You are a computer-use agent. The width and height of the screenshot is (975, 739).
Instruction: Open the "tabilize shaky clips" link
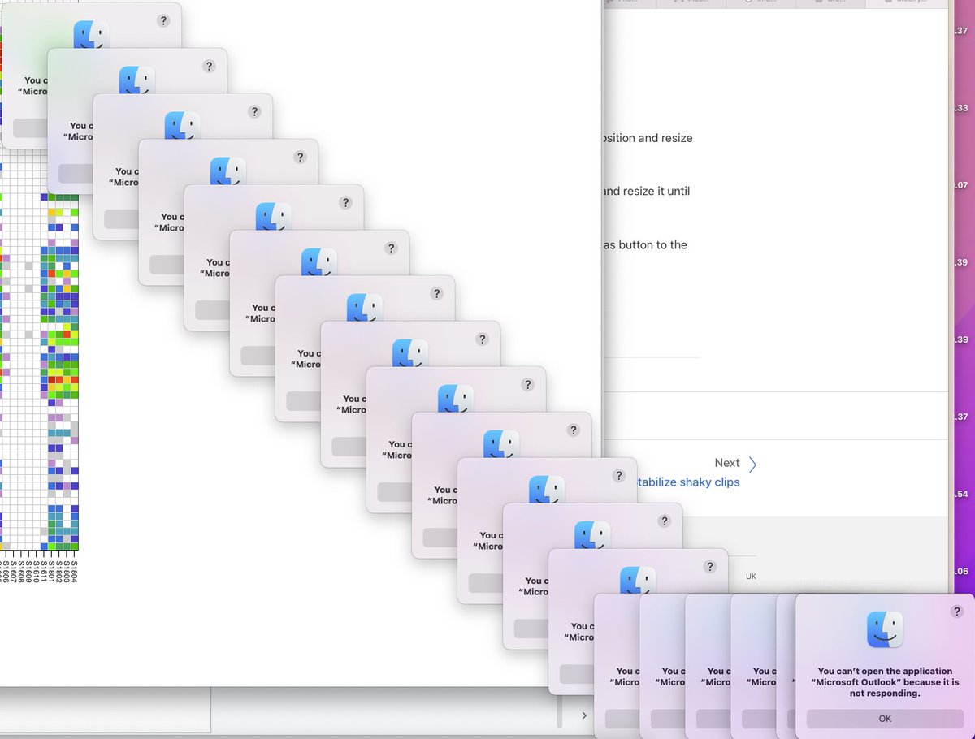pos(688,482)
